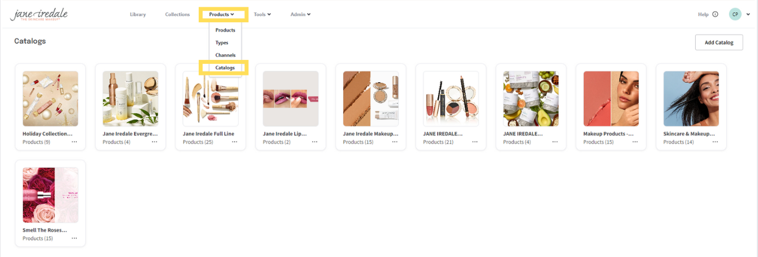The width and height of the screenshot is (758, 257).
Task: Open more options for JANE IREDALE 4-product catalog
Action: coord(555,142)
